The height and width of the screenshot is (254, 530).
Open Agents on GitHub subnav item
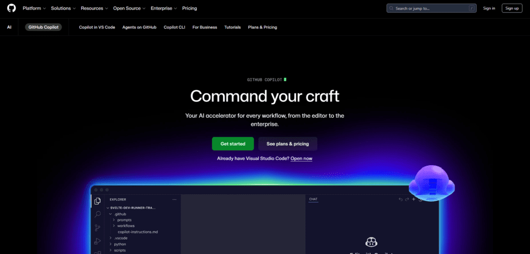139,27
